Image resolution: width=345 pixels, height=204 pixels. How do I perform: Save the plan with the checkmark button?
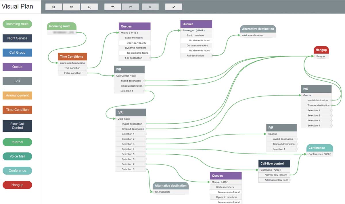174,7
